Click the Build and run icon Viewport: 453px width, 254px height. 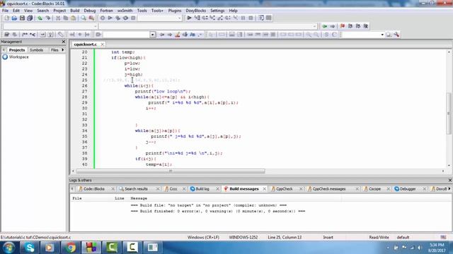coord(118,18)
